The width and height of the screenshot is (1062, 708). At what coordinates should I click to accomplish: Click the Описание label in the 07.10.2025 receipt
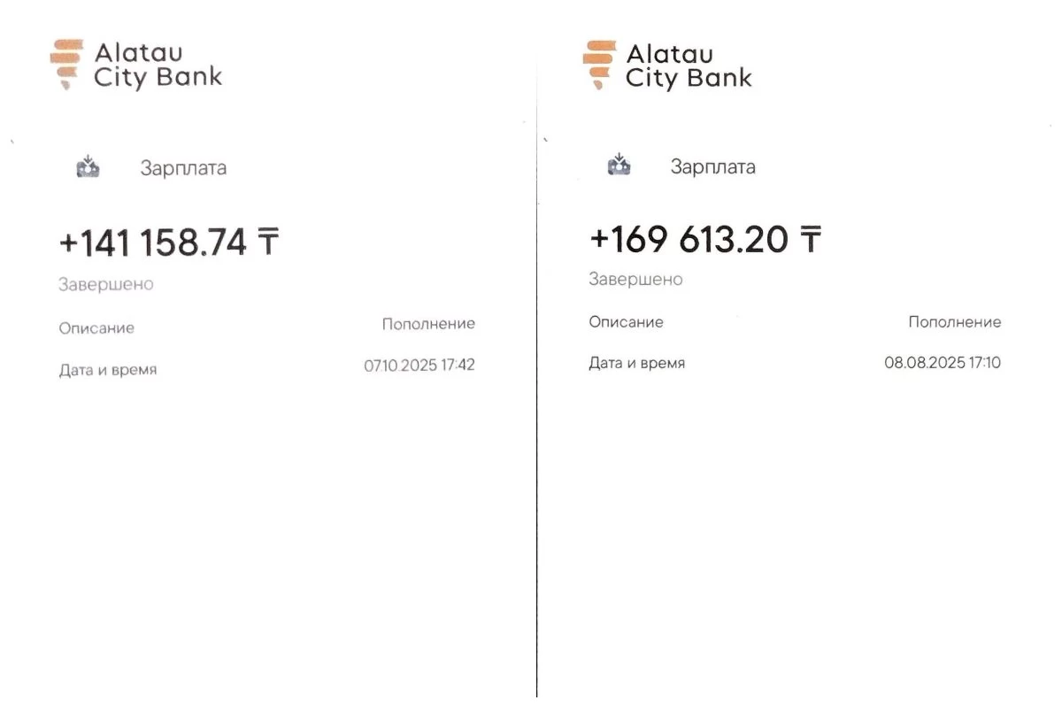coord(96,328)
